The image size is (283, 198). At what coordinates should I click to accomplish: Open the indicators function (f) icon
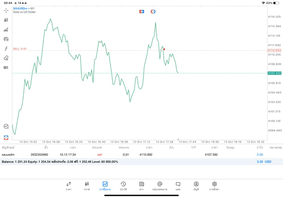click(6, 49)
